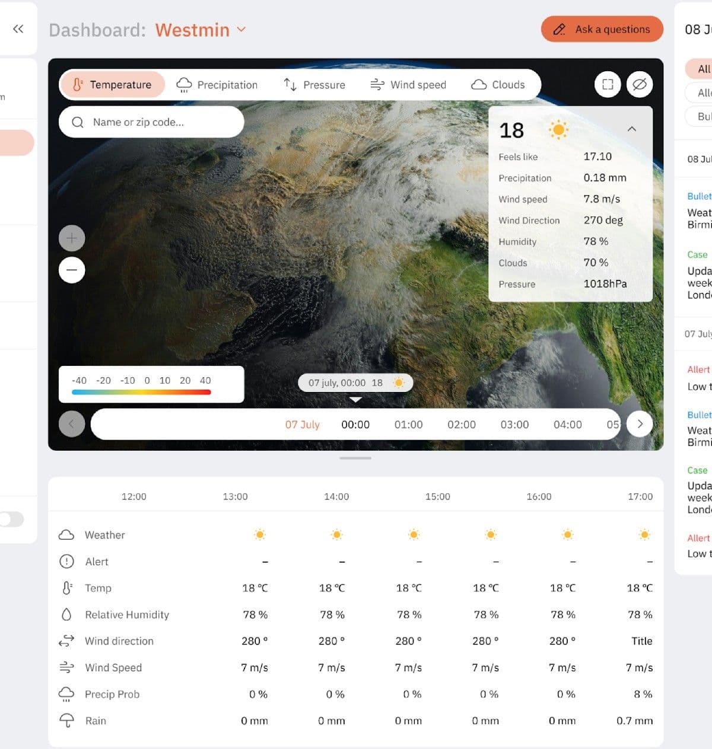Click the 17:00 weather sun icon
712x749 pixels.
pyautogui.click(x=644, y=535)
